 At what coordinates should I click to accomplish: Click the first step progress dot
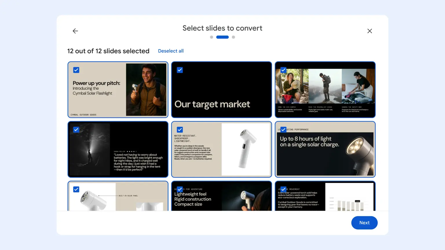(211, 37)
